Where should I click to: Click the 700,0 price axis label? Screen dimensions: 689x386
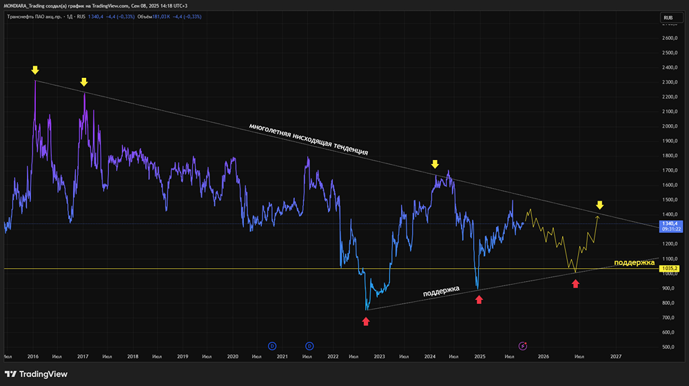click(668, 318)
